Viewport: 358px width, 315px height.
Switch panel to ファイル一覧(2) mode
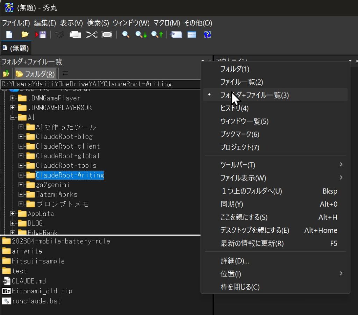click(x=241, y=82)
